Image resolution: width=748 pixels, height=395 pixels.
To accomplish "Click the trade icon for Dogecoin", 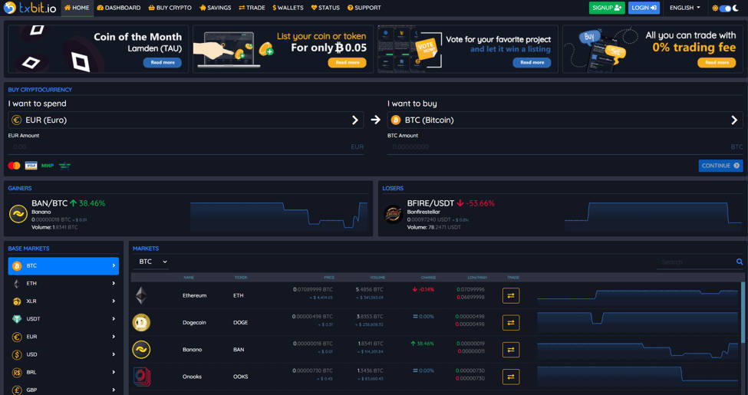I will tap(511, 323).
